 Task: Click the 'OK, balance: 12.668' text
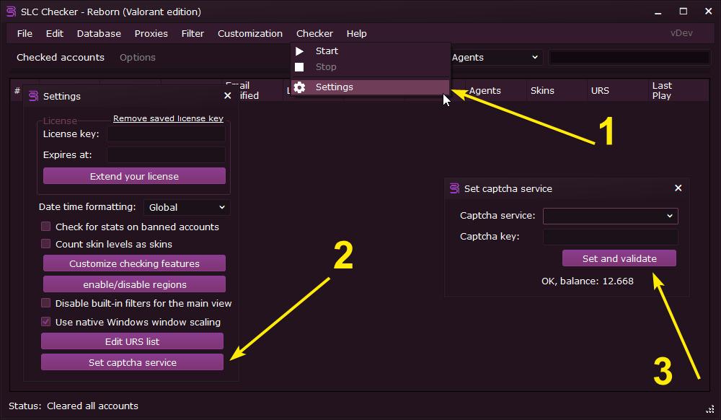[x=587, y=281]
